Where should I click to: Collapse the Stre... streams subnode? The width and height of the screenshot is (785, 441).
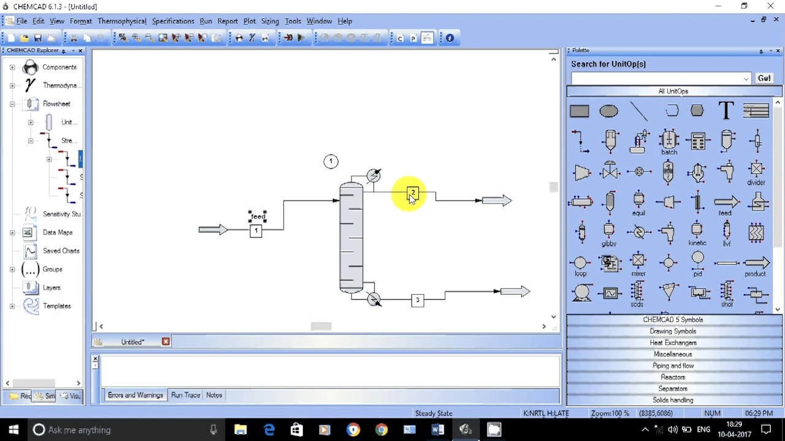coord(30,141)
